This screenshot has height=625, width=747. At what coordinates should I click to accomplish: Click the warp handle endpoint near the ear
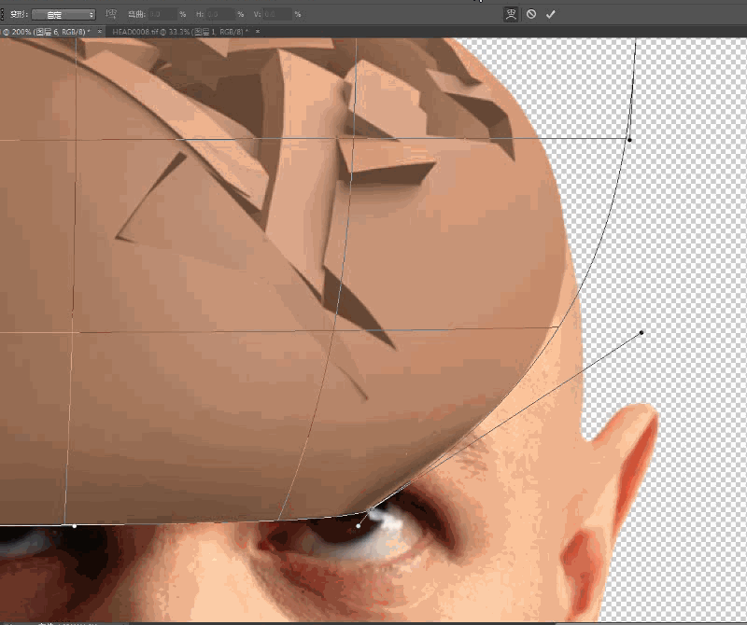(x=641, y=332)
